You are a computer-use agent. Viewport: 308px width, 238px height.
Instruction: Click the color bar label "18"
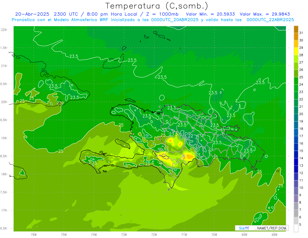301,129
